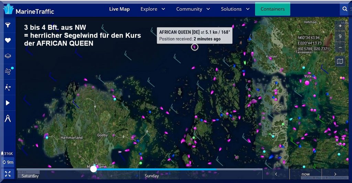Click the now button on timeline
Screen dimensions: 352x183
(306, 174)
